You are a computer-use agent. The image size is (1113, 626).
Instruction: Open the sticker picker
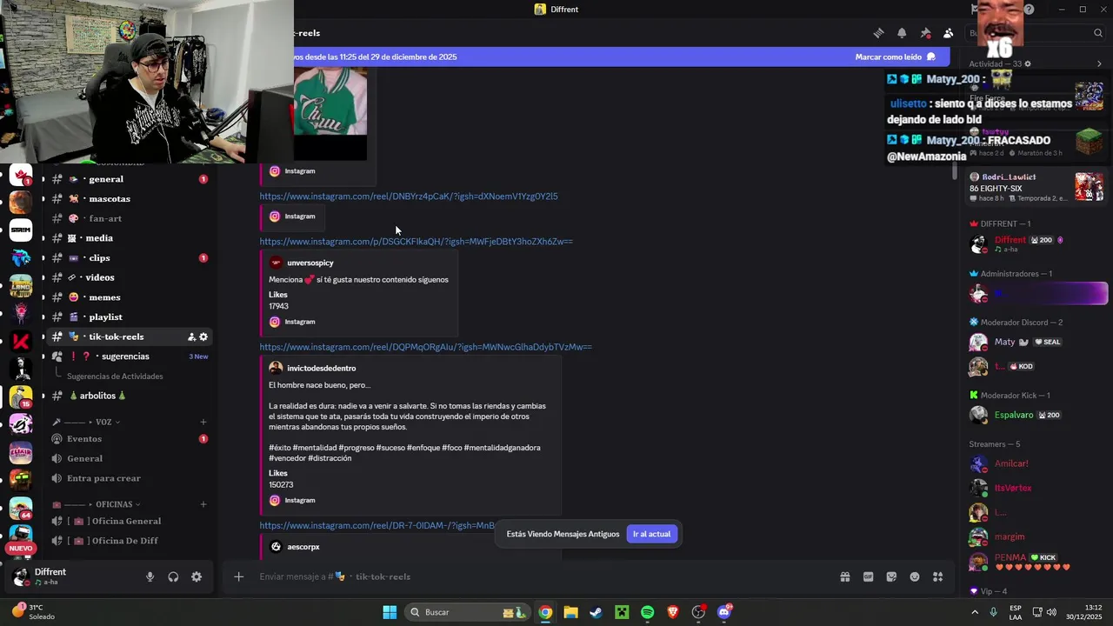891,576
